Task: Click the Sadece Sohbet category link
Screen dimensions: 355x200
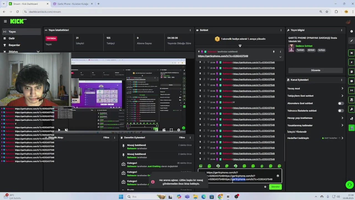Action: (304, 46)
